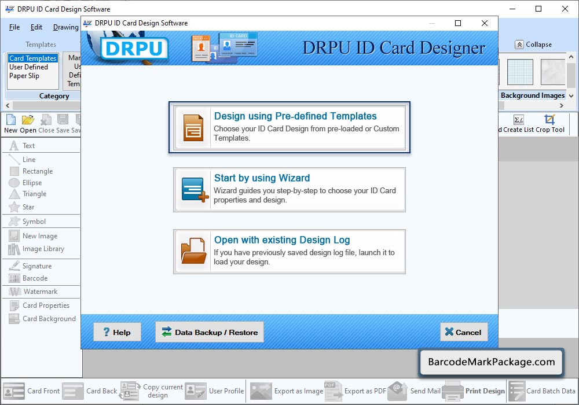
Task: Open User Profile
Action: [x=215, y=391]
